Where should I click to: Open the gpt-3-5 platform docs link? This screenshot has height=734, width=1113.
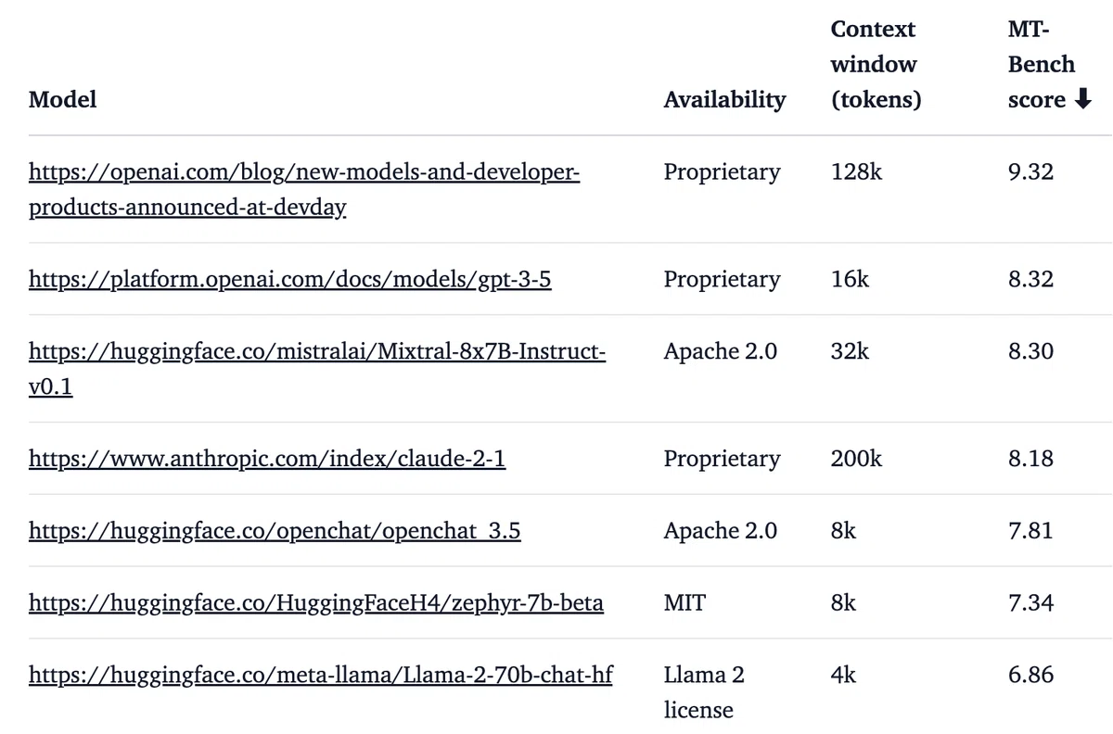pos(290,279)
